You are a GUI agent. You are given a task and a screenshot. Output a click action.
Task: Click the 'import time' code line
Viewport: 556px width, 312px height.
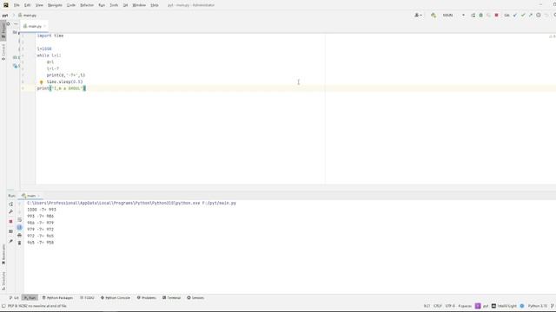[x=50, y=36]
